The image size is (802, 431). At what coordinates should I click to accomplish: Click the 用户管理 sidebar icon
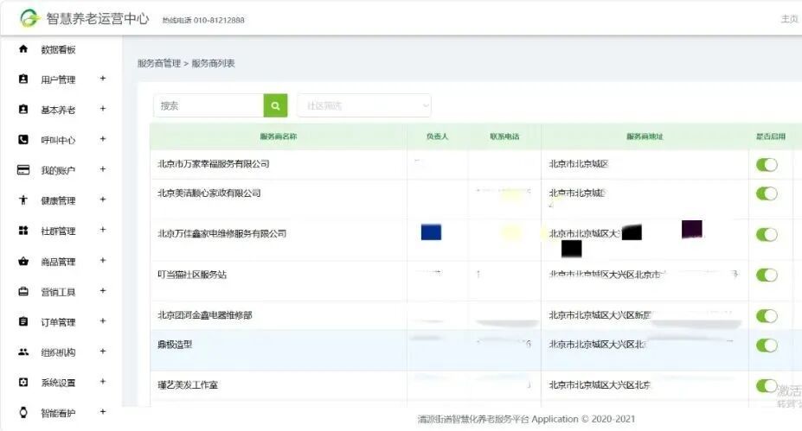[23, 79]
